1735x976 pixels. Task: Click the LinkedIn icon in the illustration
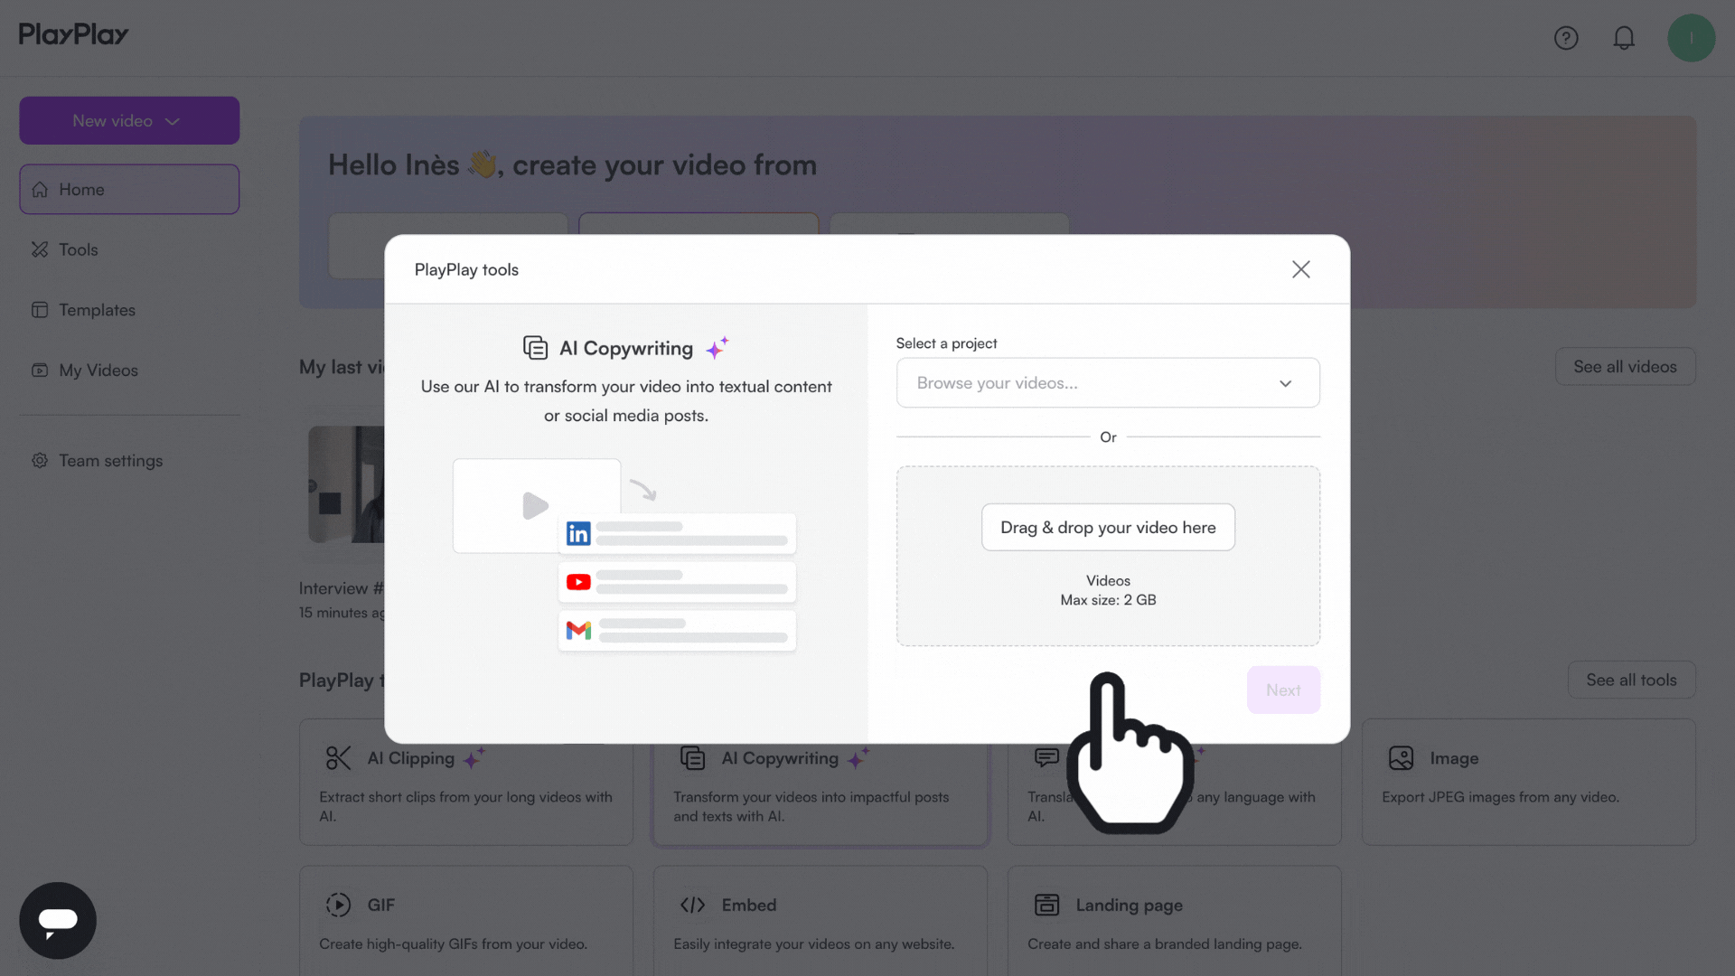578,533
